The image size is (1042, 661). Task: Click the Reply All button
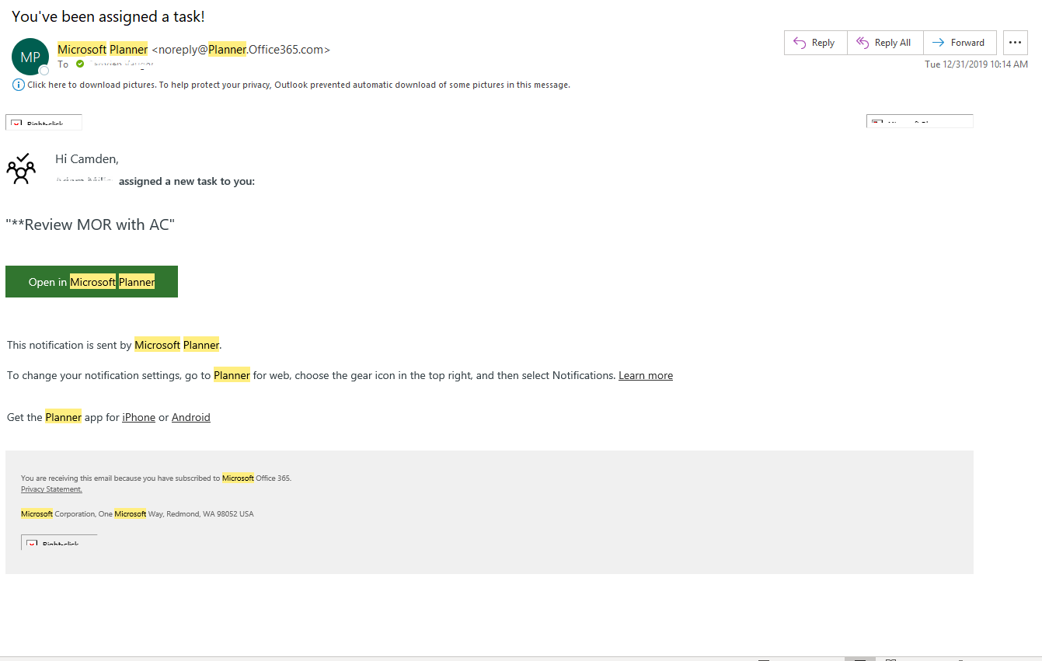click(x=885, y=43)
